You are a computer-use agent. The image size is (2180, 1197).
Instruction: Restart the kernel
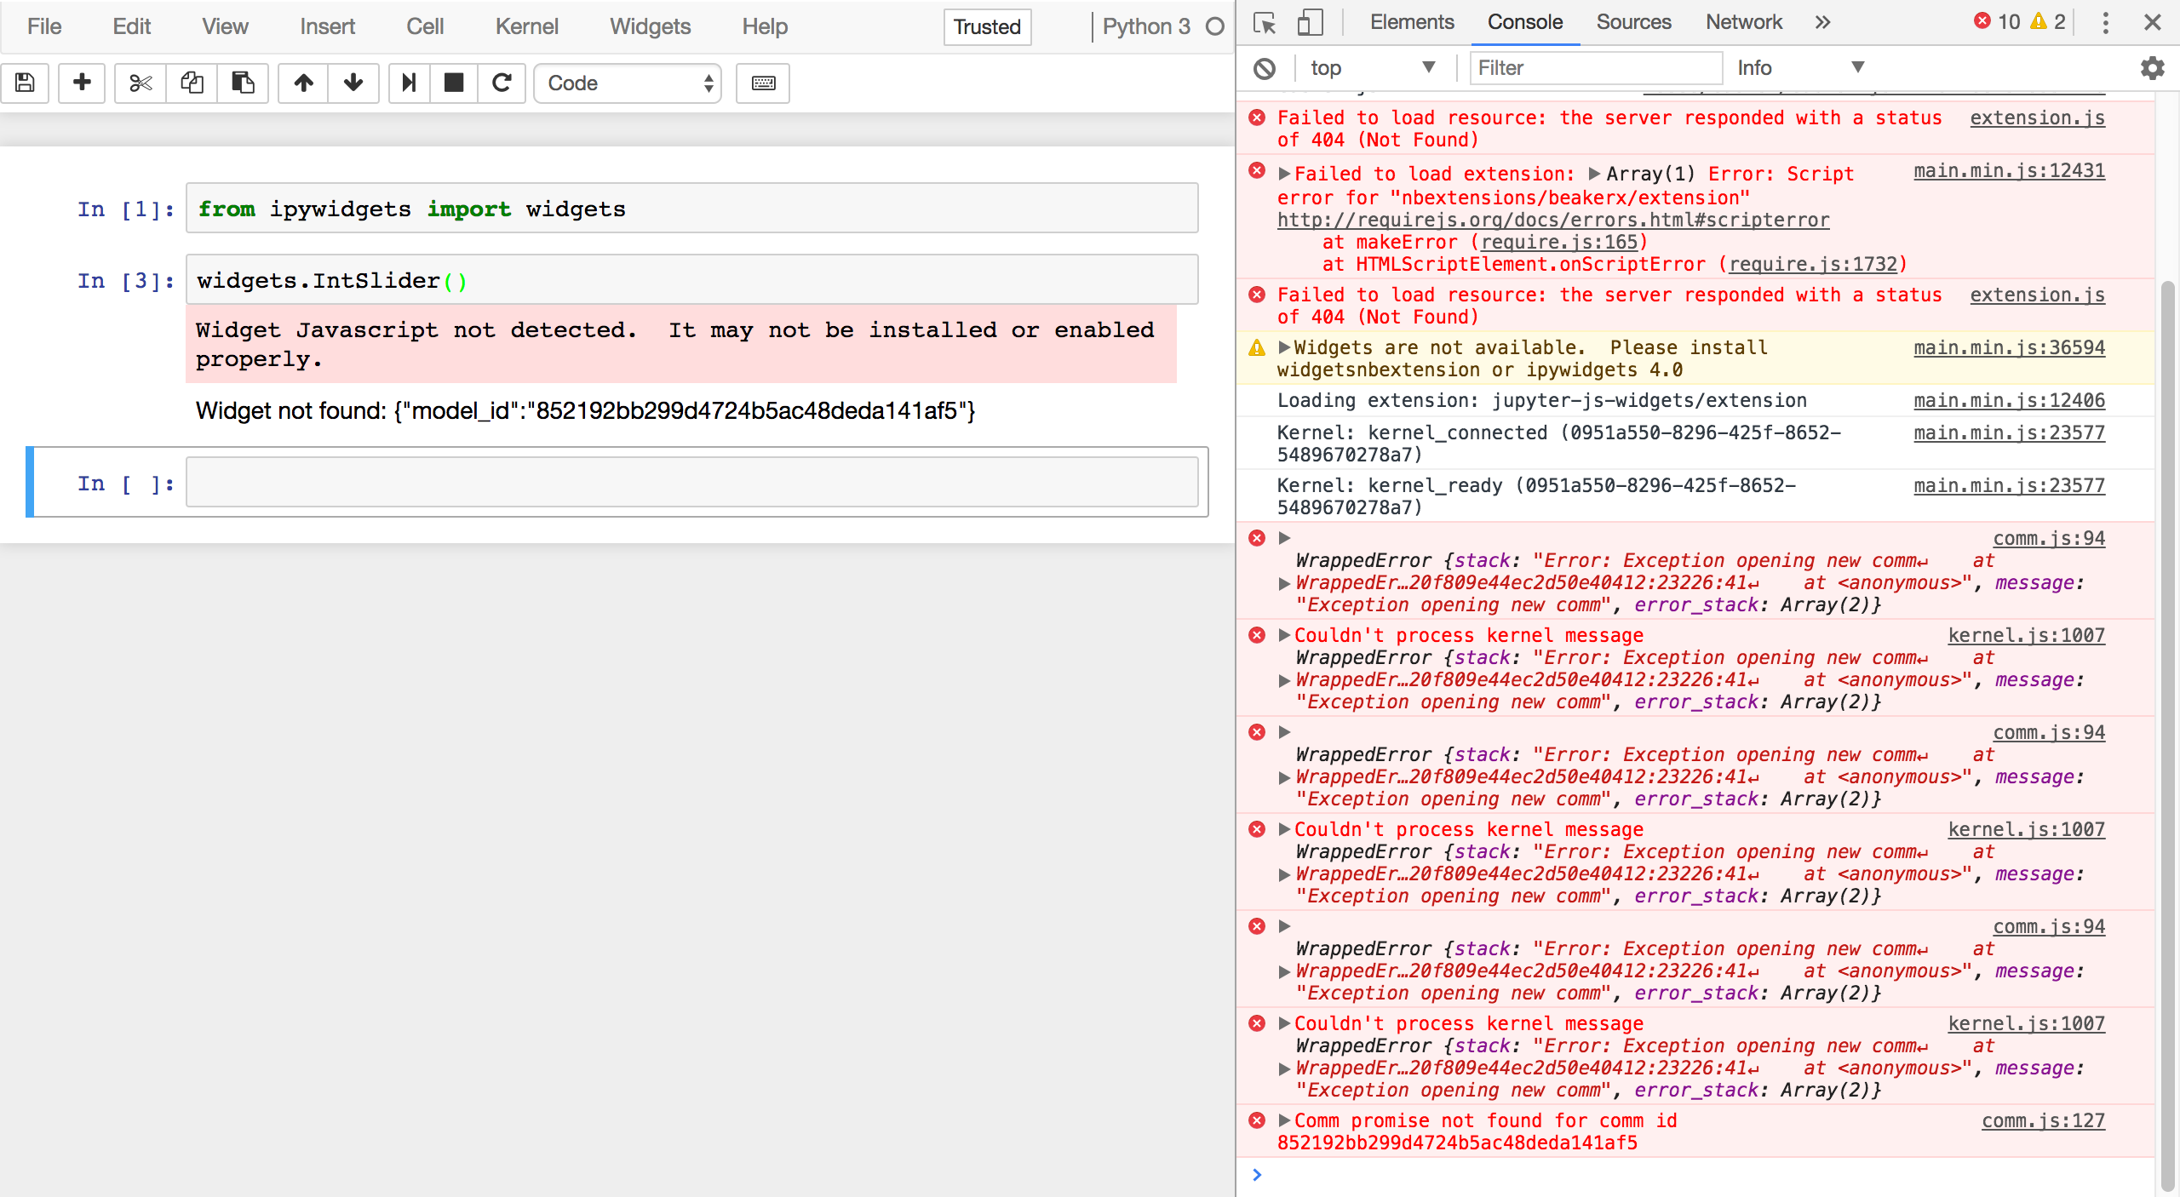pyautogui.click(x=502, y=83)
